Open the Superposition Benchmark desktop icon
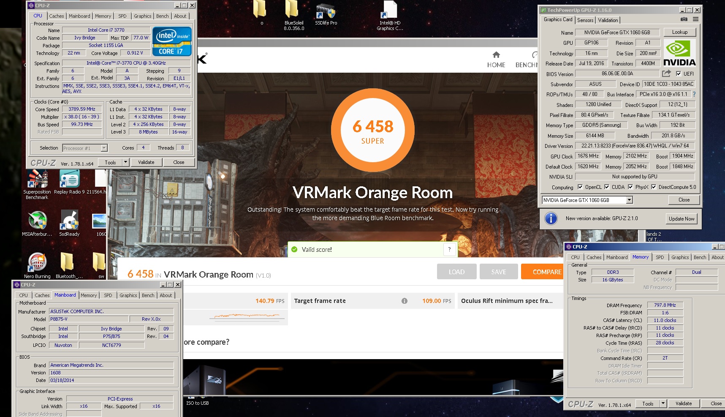The height and width of the screenshot is (417, 725). 37,179
